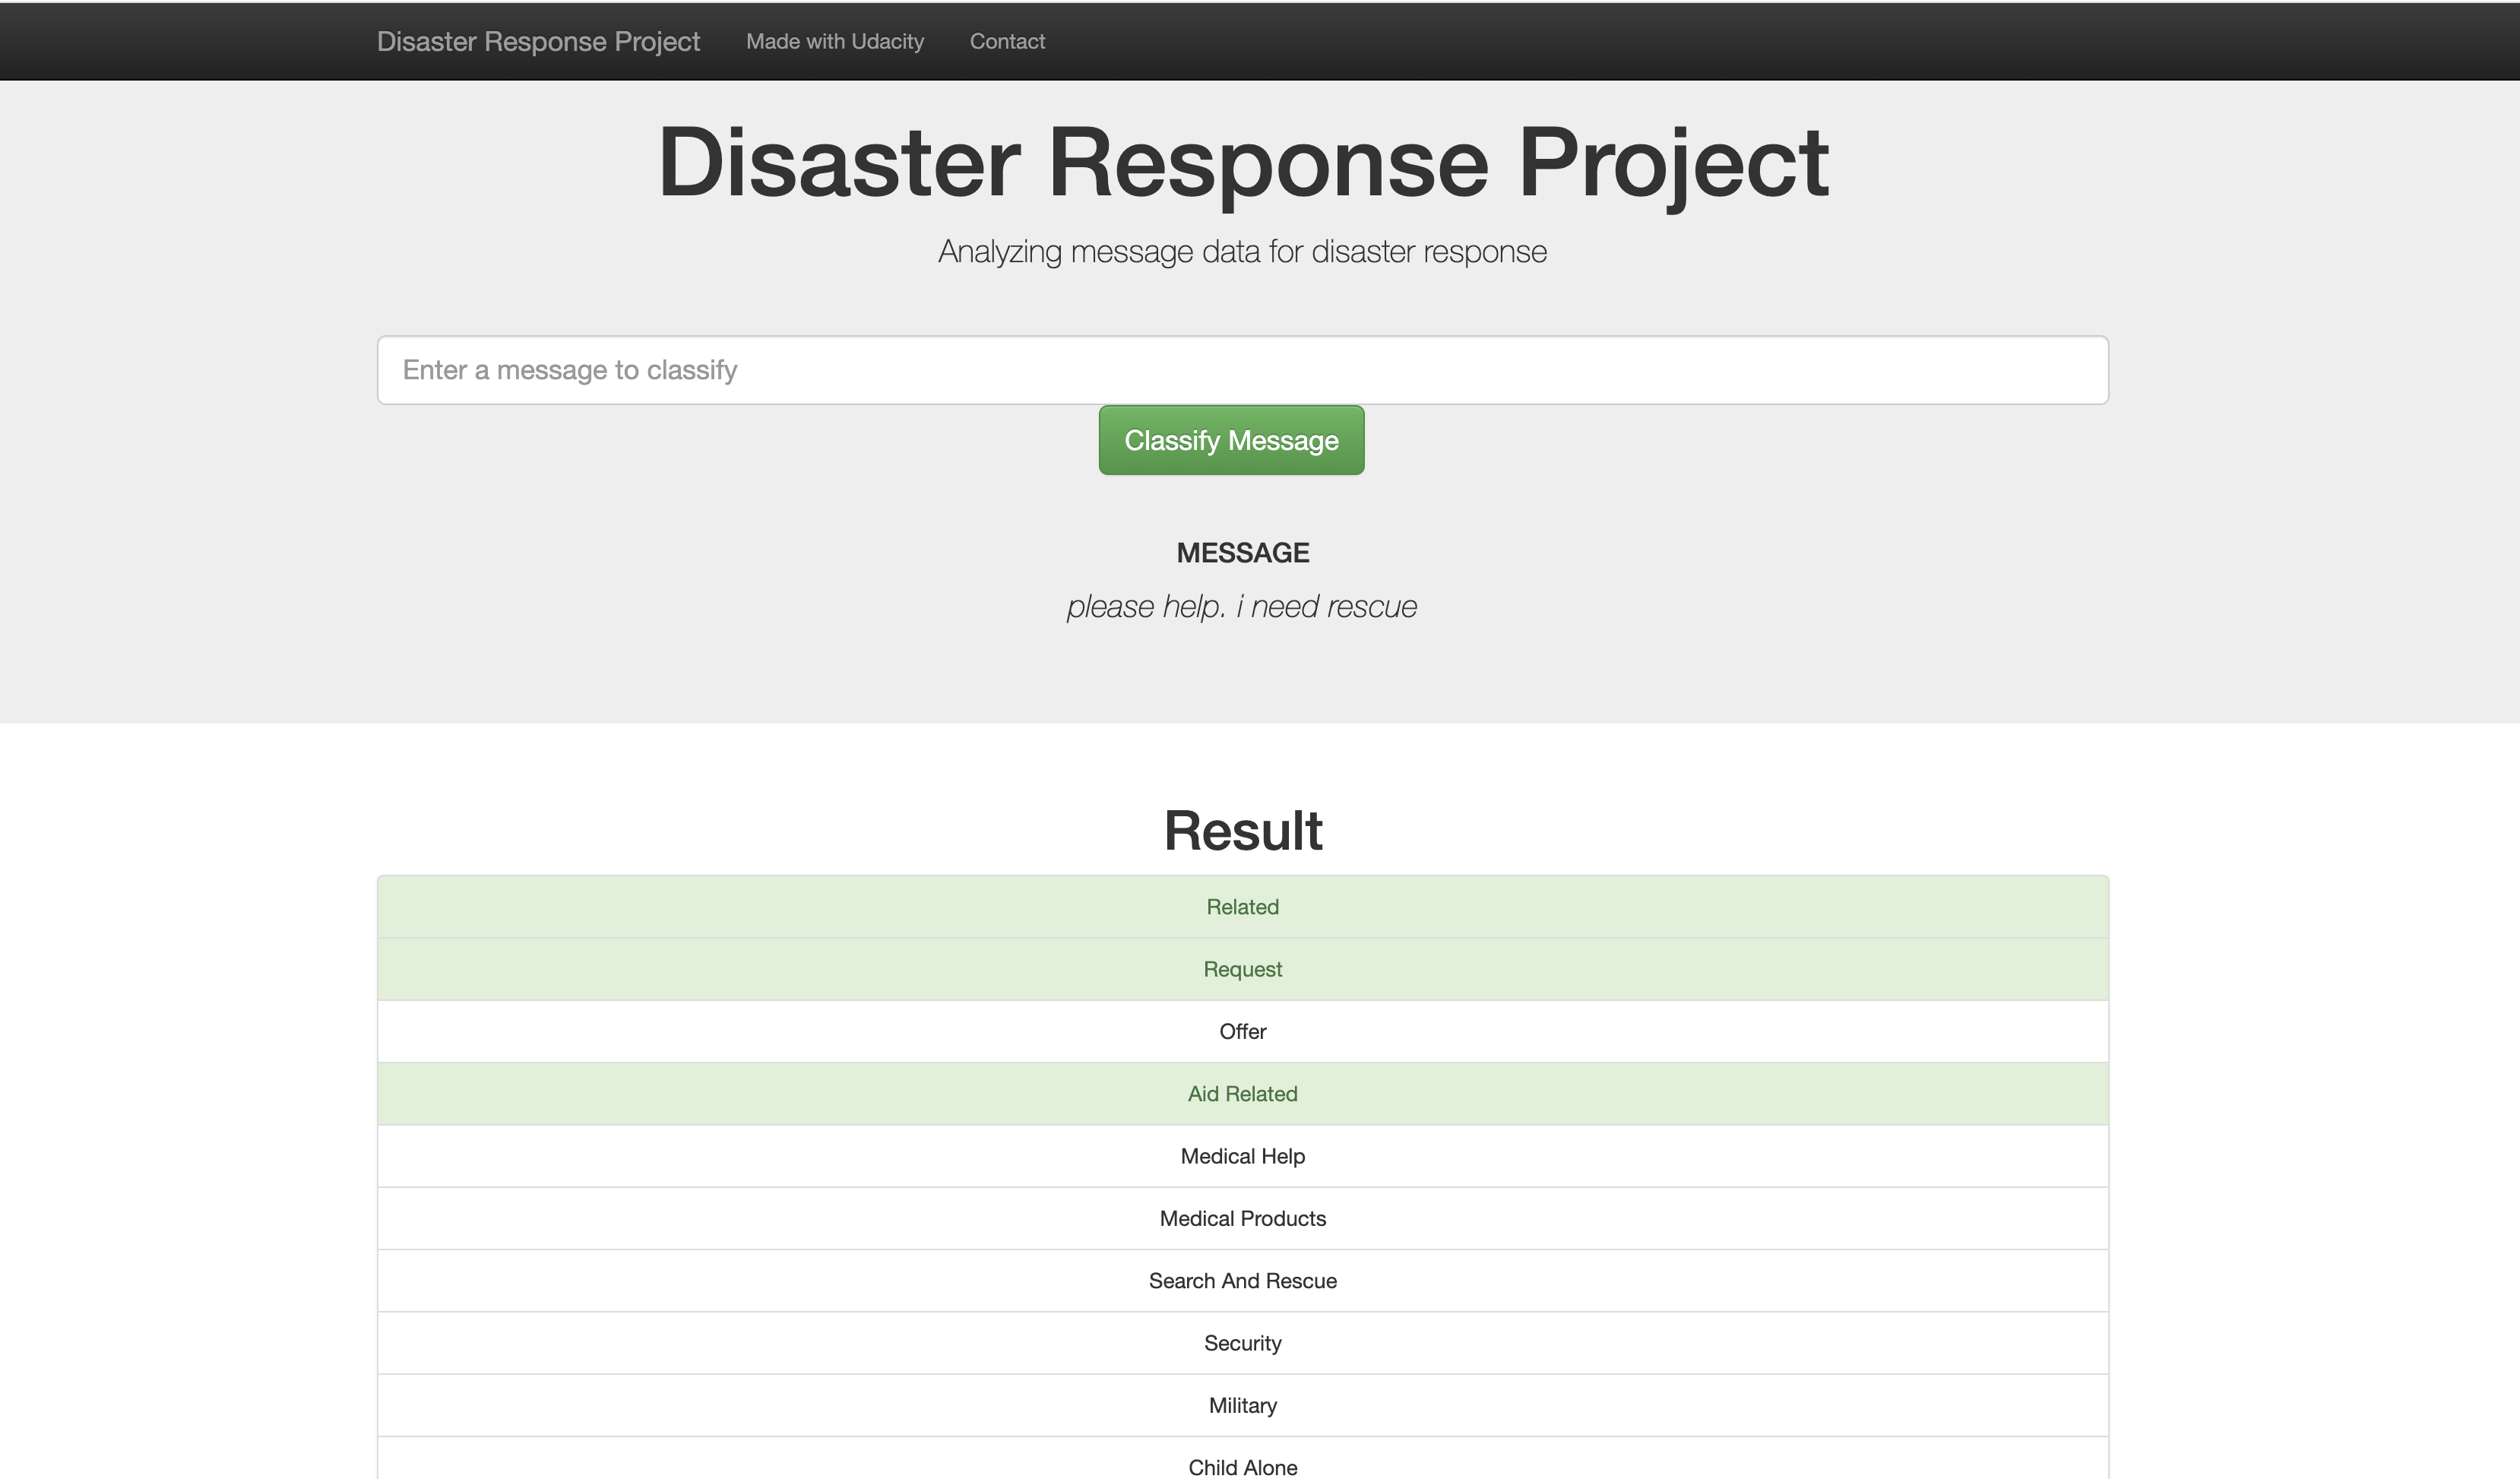Visit the Made with Udacity link

(x=835, y=41)
